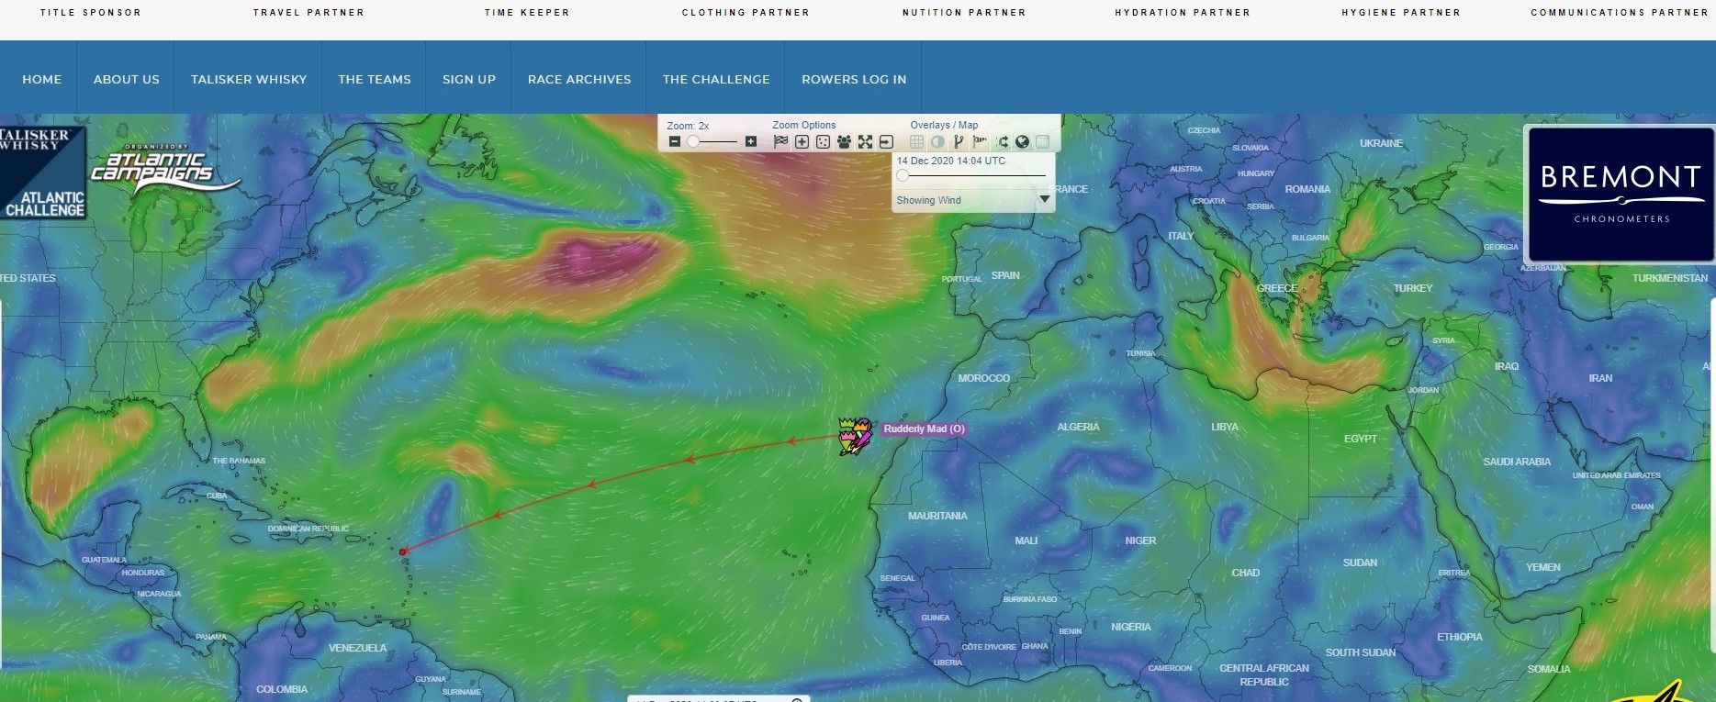Click the 14 Dec 2020 14:04 UTC timestamp
This screenshot has width=1716, height=702.
click(x=951, y=161)
